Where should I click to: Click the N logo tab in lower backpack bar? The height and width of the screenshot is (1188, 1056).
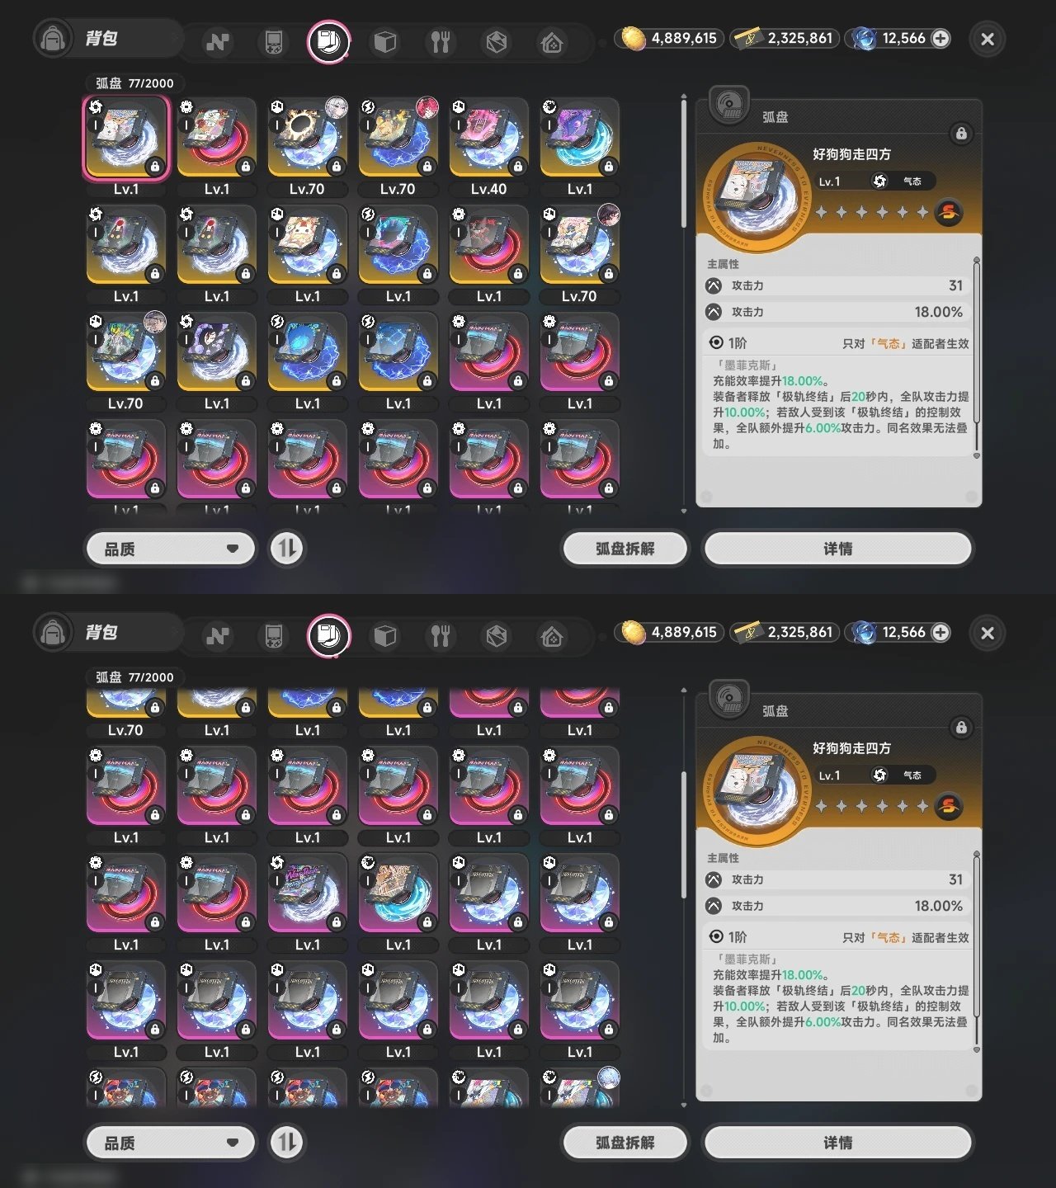click(218, 635)
